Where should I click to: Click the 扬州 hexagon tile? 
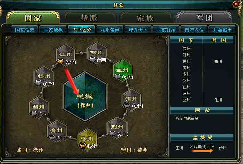tap(44, 77)
